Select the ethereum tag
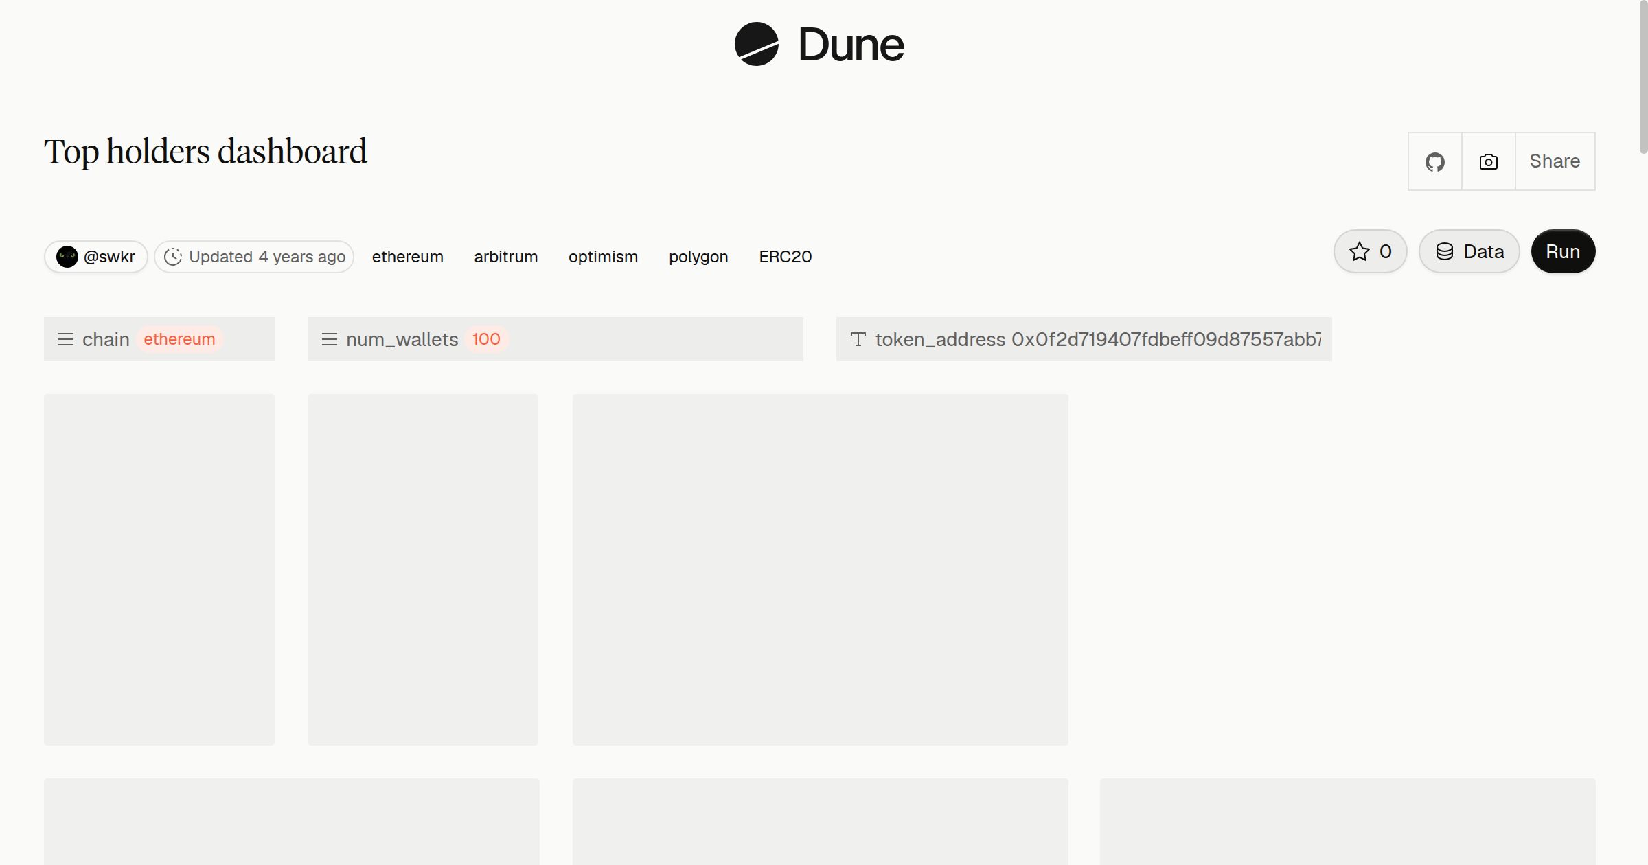 pyautogui.click(x=408, y=257)
